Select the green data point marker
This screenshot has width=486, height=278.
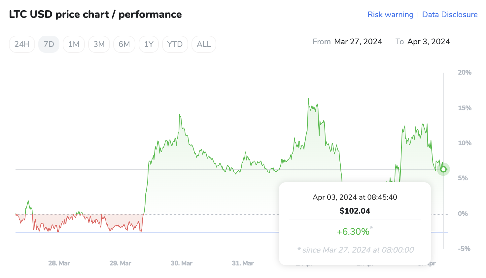(443, 169)
